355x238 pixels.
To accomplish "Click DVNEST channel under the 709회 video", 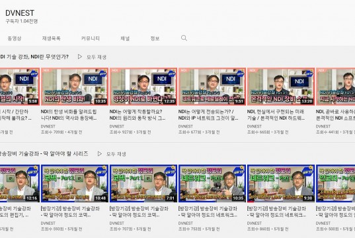I will 48,126.
